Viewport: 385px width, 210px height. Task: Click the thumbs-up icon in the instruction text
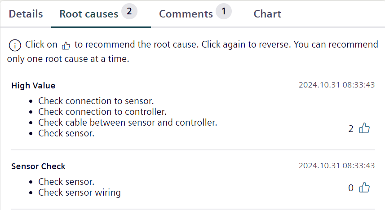click(66, 45)
